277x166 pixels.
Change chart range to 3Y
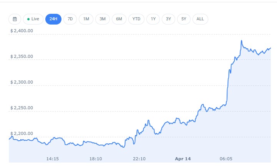(x=169, y=19)
